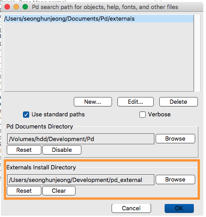Open the Edit... path button
Viewport: 206px width, 217px height.
(135, 102)
